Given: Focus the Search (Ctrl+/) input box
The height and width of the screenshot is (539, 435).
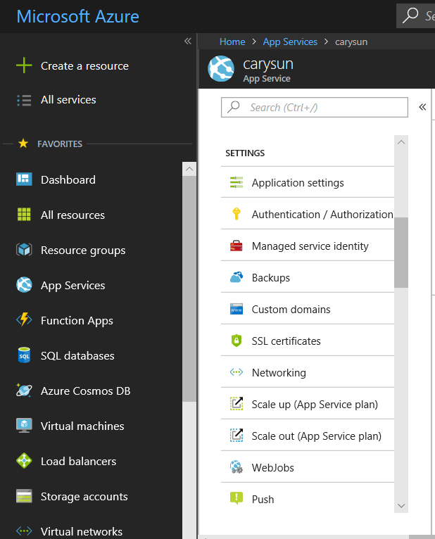Looking at the screenshot, I should pyautogui.click(x=315, y=107).
